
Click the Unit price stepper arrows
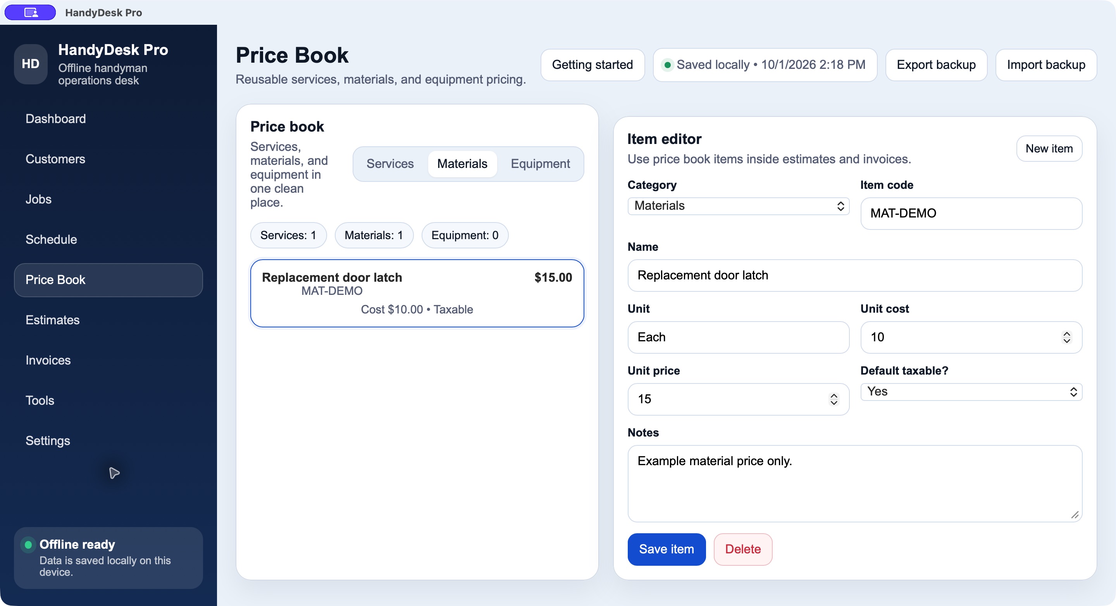[834, 399]
